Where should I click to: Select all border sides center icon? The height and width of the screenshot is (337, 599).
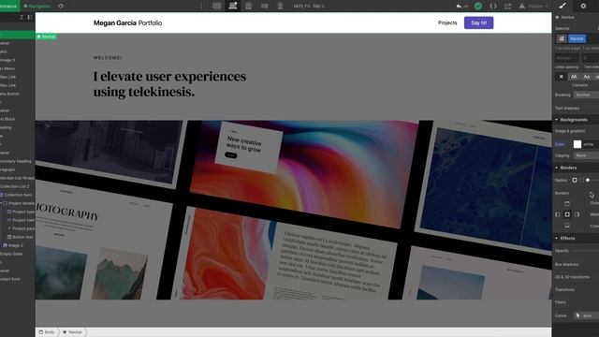[x=567, y=214]
